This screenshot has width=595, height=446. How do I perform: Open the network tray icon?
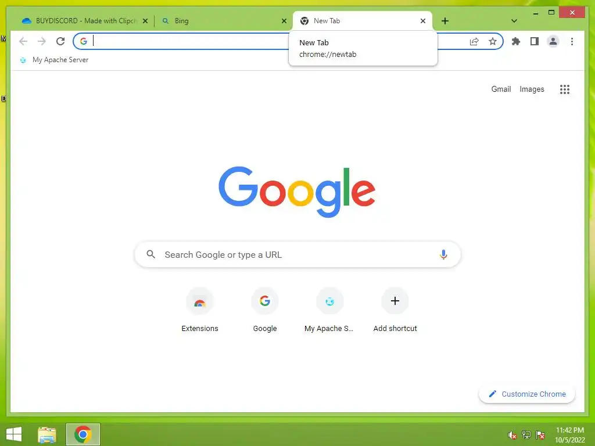coord(526,435)
